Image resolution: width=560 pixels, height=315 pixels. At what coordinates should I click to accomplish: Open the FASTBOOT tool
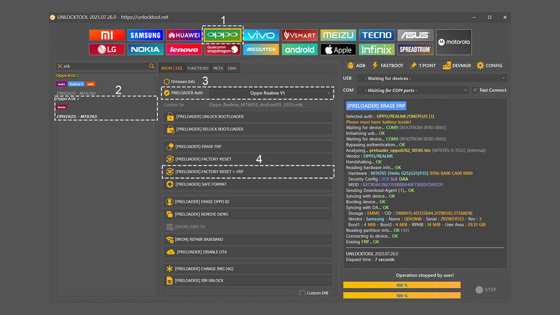tap(388, 66)
